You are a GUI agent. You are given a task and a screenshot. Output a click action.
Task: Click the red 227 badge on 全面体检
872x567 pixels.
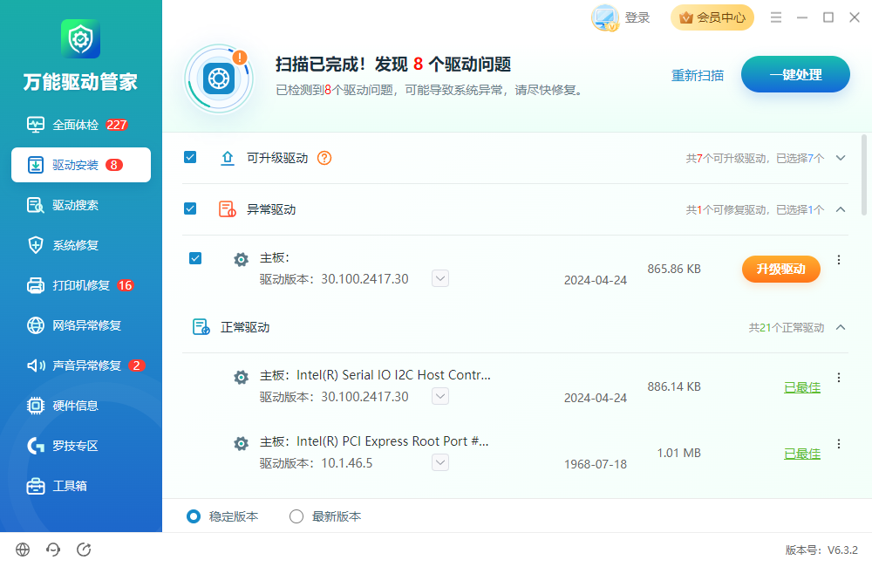point(117,125)
